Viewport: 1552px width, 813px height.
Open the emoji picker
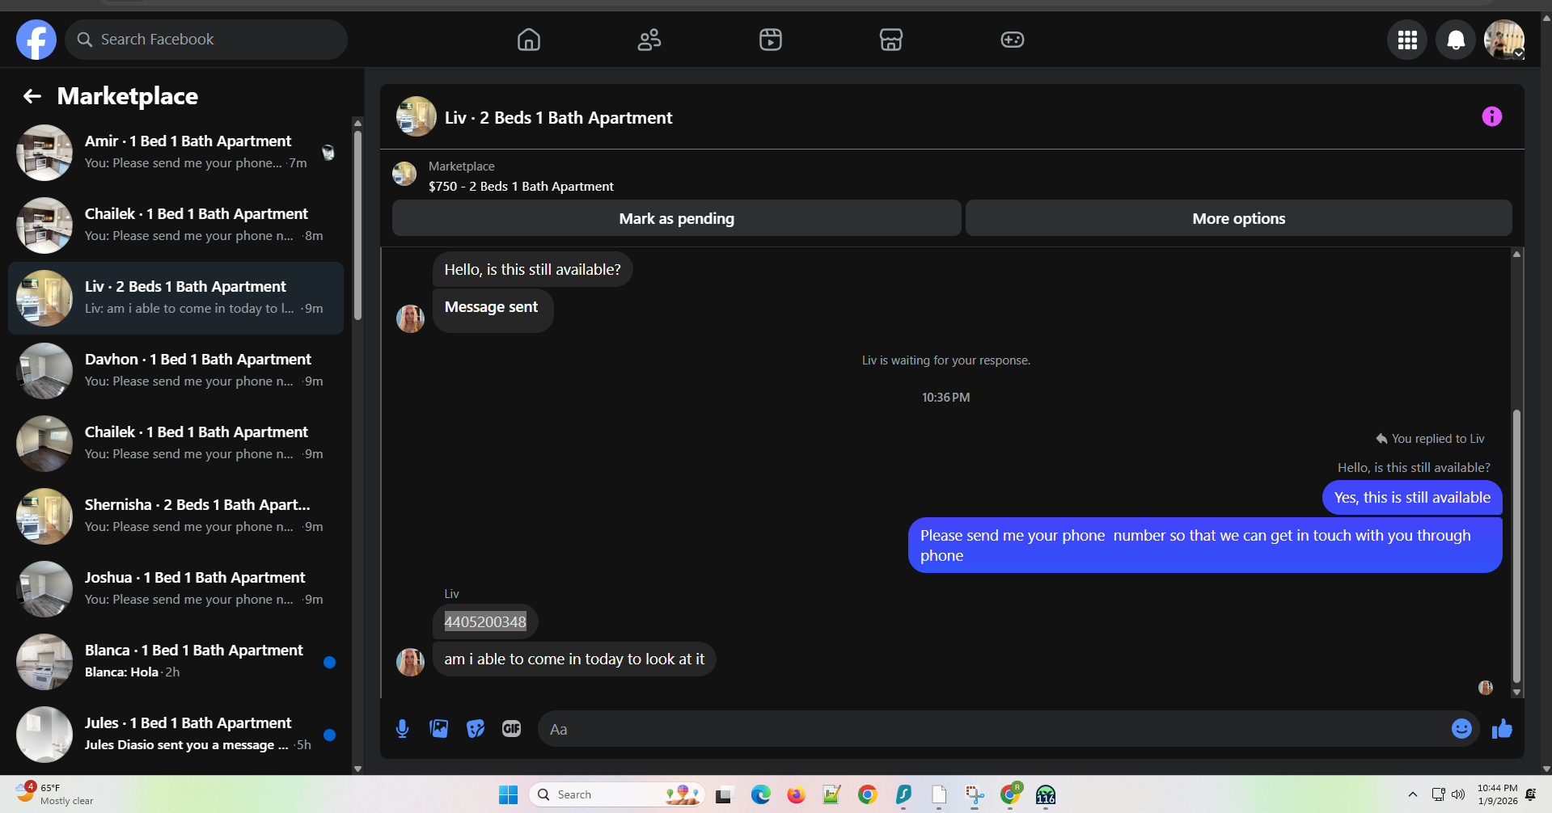(1461, 729)
